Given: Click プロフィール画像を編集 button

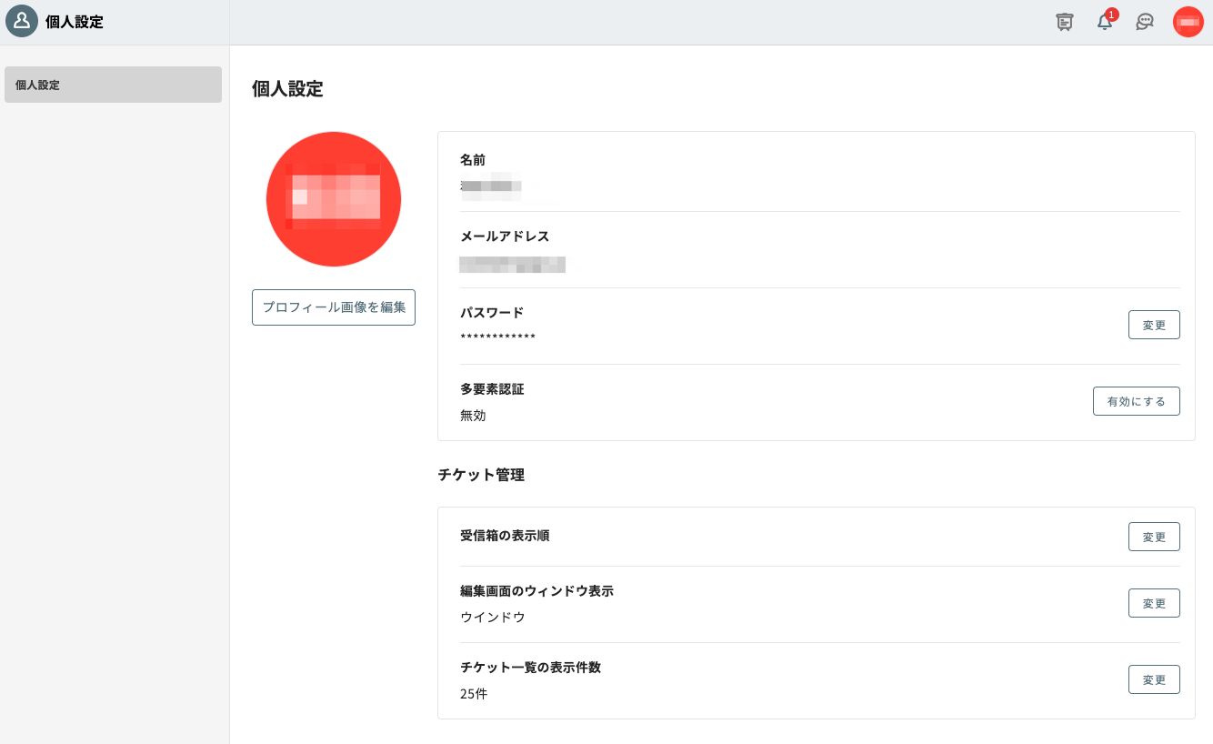Looking at the screenshot, I should (334, 307).
